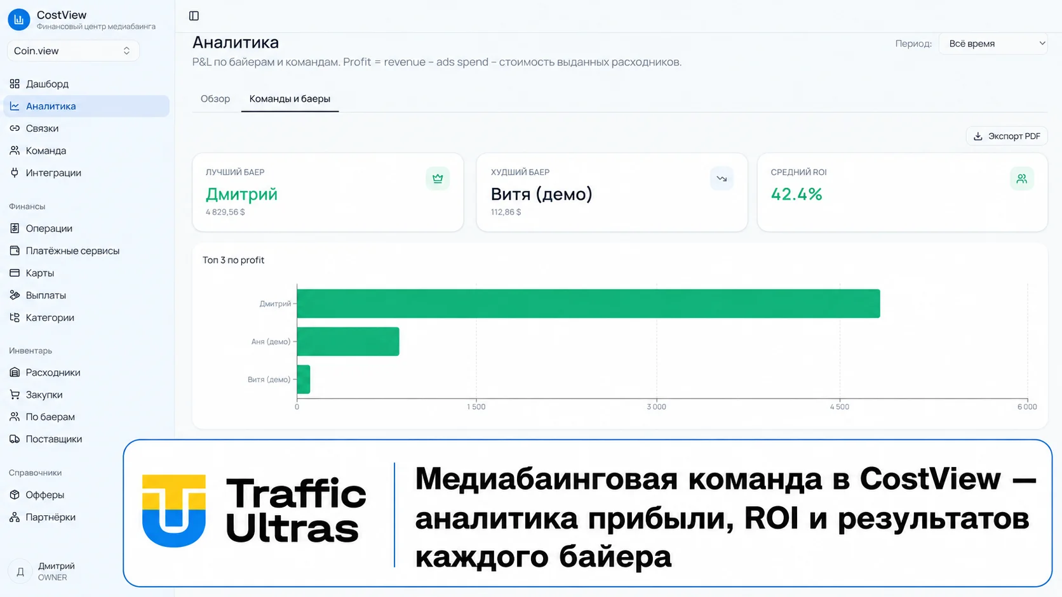Click the Поставщики truck icon
The height and width of the screenshot is (597, 1062).
click(x=15, y=439)
